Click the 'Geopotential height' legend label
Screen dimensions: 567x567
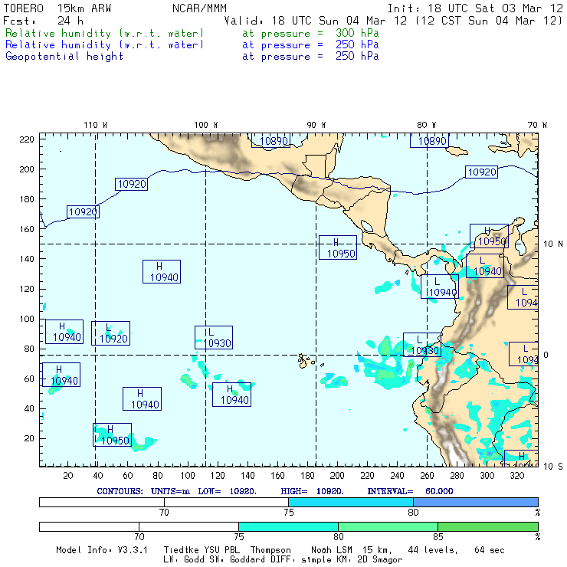[64, 57]
